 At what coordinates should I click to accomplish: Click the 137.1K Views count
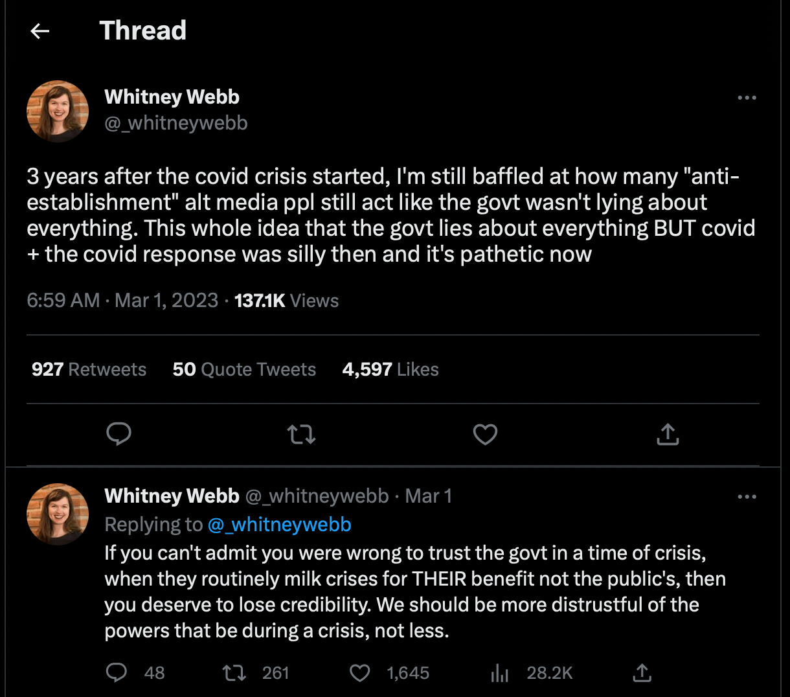click(x=286, y=301)
